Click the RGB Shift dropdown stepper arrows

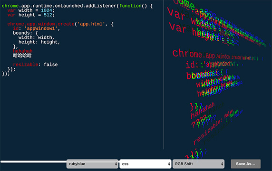click(222, 164)
